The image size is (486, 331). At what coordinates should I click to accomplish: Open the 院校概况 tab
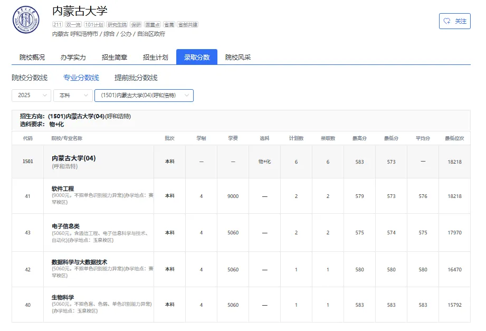(x=32, y=58)
